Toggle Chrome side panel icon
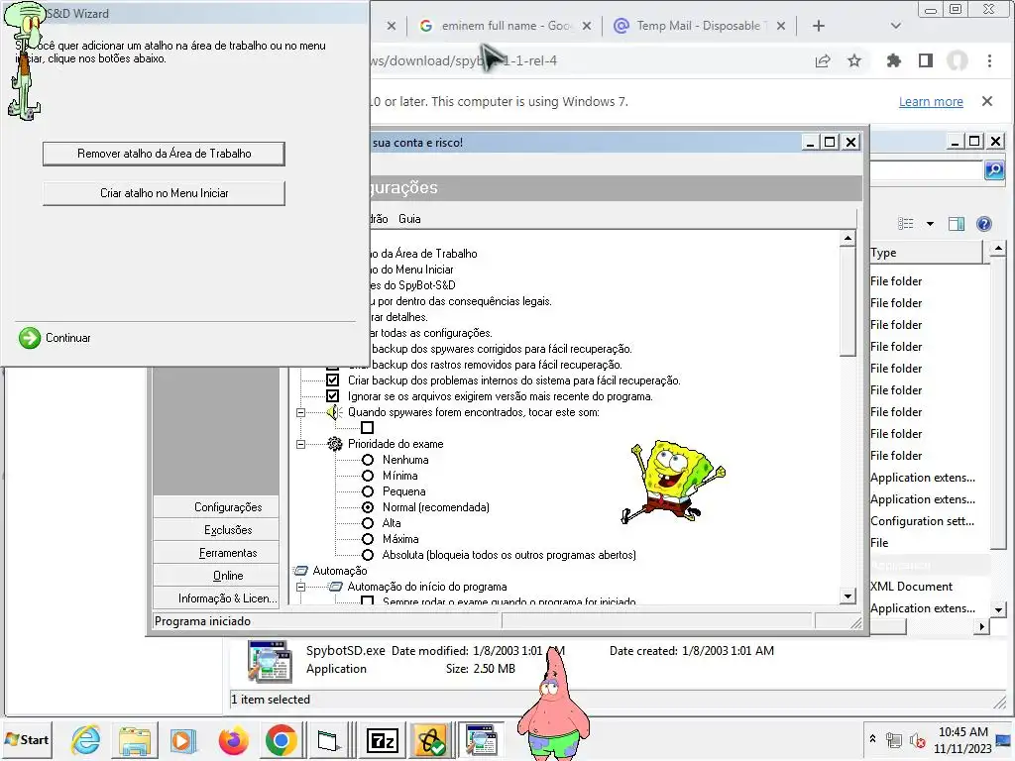Screen dimensions: 1015x761 click(x=926, y=60)
